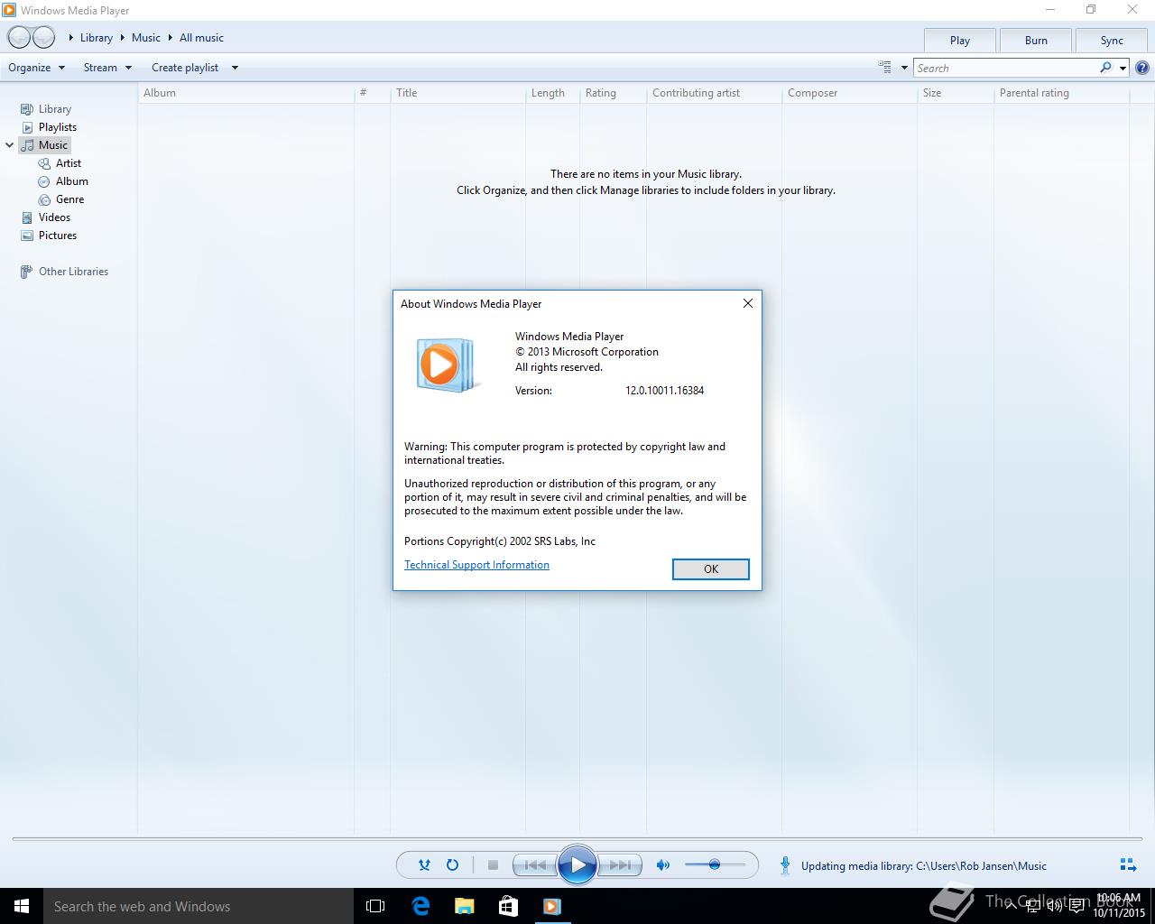Switch to the Sync tab
Viewport: 1155px width, 924px height.
click(x=1112, y=41)
